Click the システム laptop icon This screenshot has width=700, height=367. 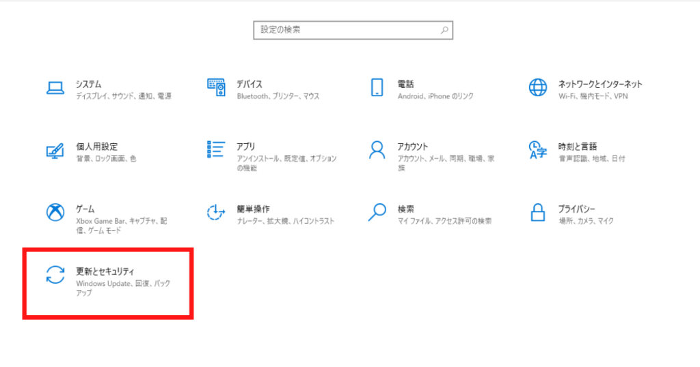click(55, 88)
